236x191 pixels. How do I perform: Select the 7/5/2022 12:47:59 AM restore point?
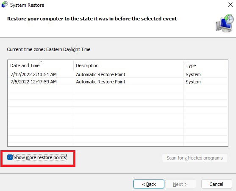point(117,82)
